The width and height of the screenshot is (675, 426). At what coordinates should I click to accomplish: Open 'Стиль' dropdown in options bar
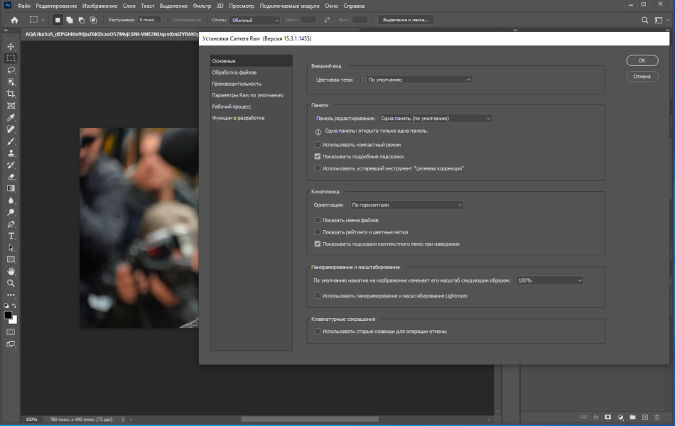(x=254, y=20)
